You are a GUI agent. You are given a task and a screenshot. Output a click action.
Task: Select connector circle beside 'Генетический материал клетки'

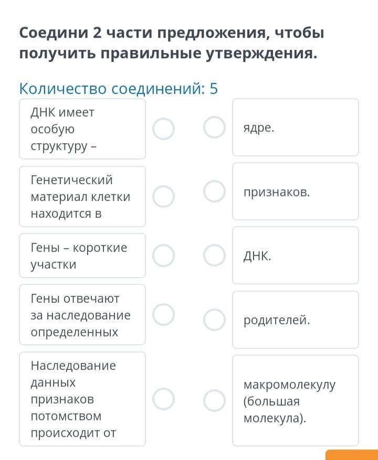pyautogui.click(x=163, y=196)
